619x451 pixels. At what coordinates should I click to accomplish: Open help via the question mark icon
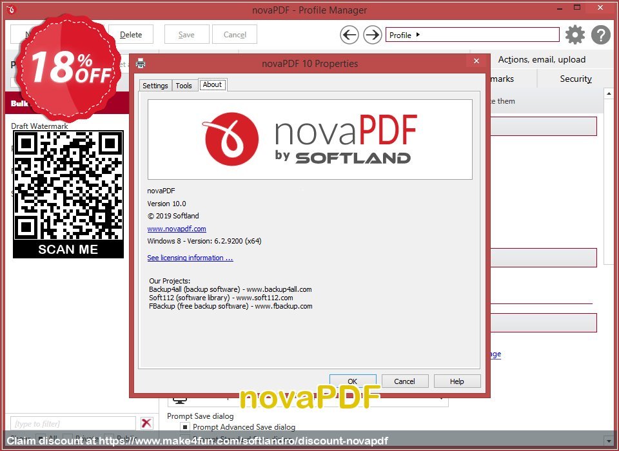coord(601,35)
